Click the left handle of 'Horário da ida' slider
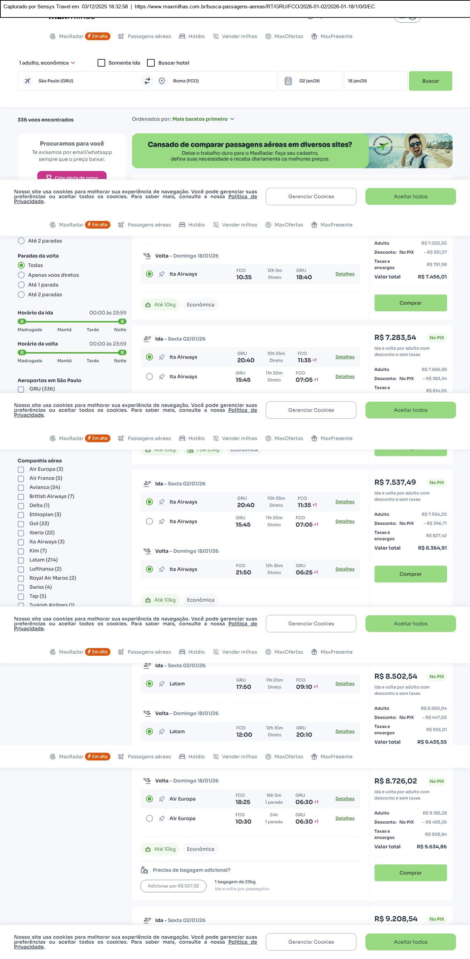Screen dimensions: 470x959 coord(22,321)
